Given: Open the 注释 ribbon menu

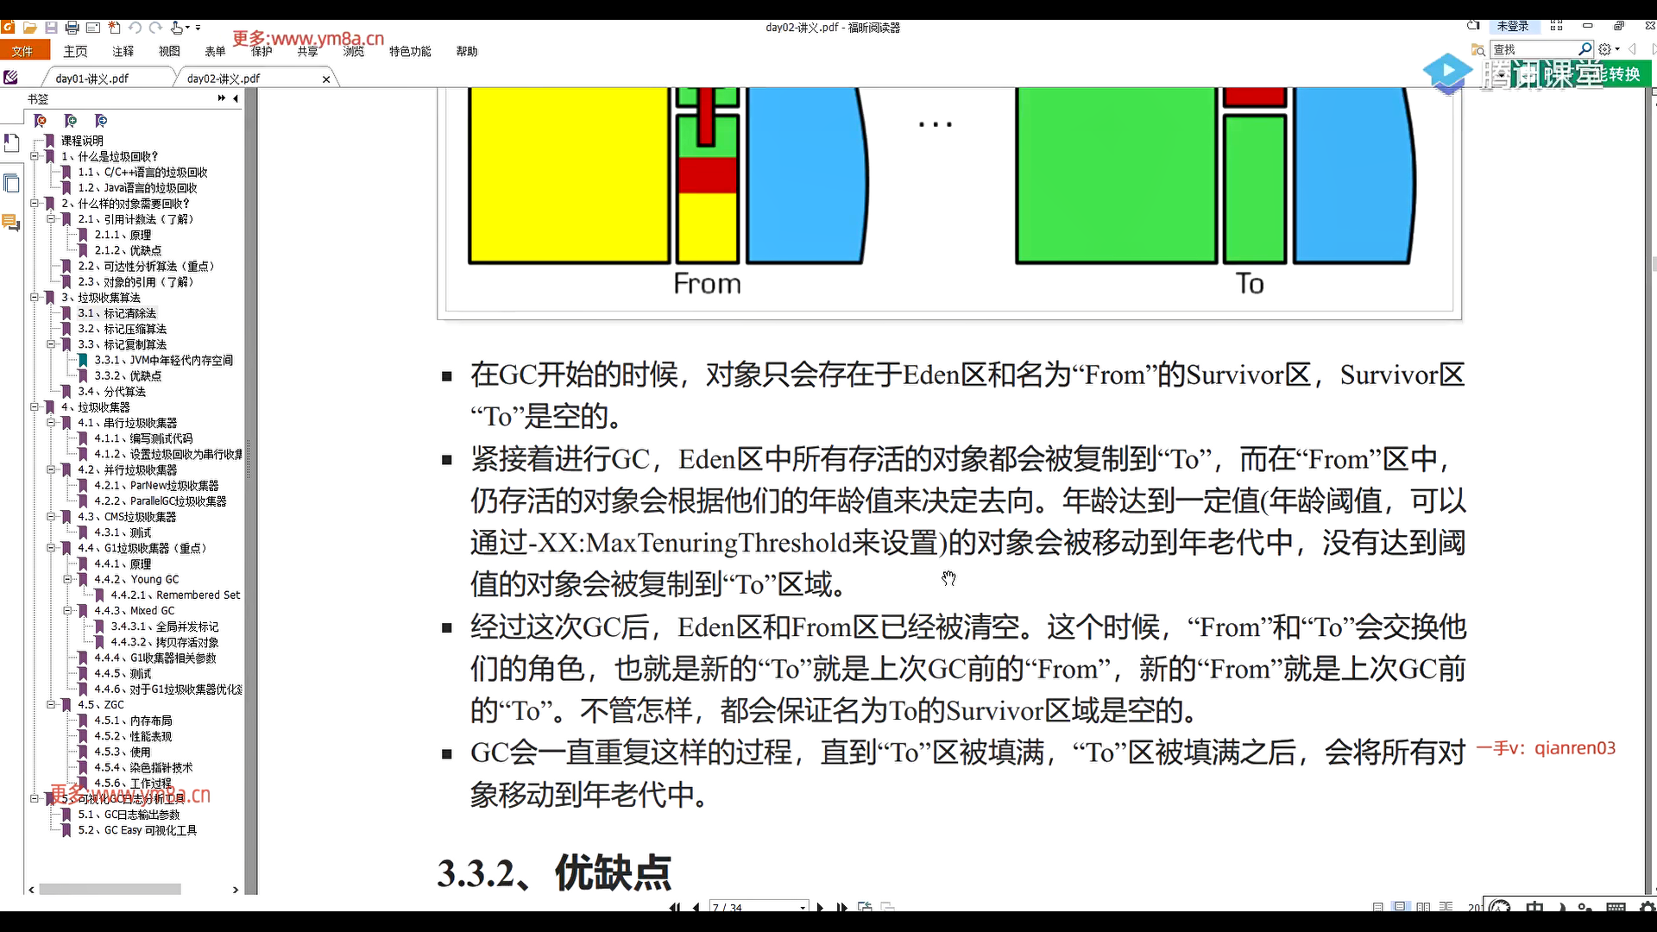Looking at the screenshot, I should (123, 52).
